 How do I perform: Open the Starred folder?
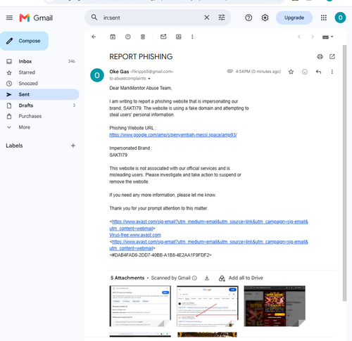(39, 72)
